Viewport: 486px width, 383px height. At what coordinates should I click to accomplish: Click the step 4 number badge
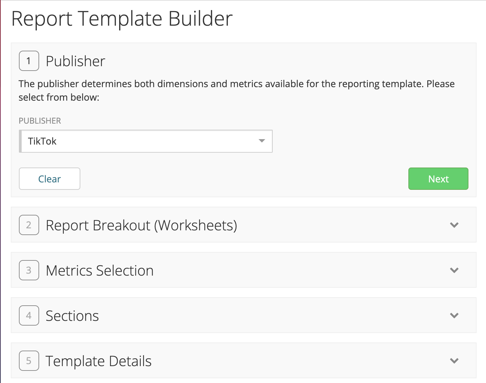[29, 315]
